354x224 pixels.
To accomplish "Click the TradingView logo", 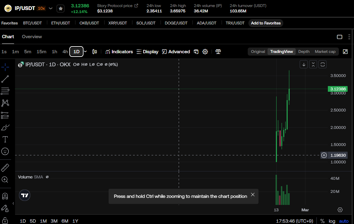I will [24, 195].
